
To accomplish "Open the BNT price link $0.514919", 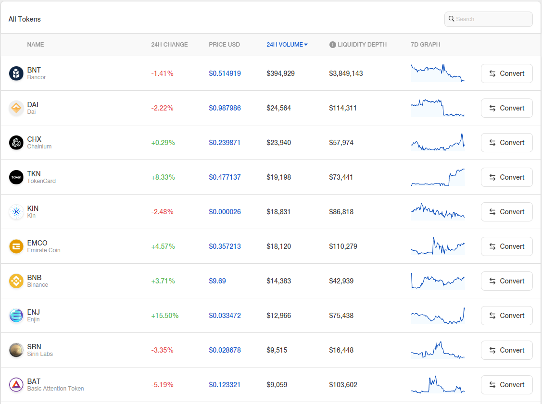I will [225, 73].
